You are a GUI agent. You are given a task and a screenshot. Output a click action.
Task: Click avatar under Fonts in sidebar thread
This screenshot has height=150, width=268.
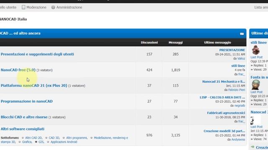[256, 85]
